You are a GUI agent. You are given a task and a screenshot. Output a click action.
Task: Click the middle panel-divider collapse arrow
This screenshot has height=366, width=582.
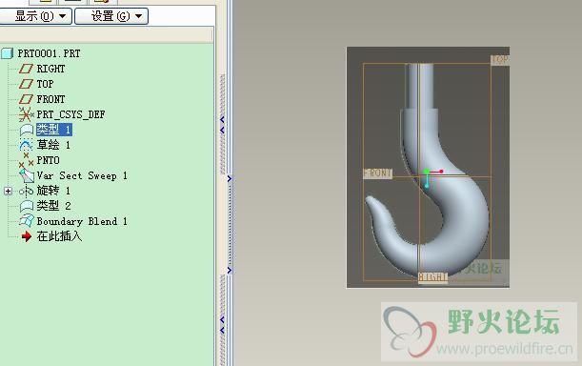(230, 179)
